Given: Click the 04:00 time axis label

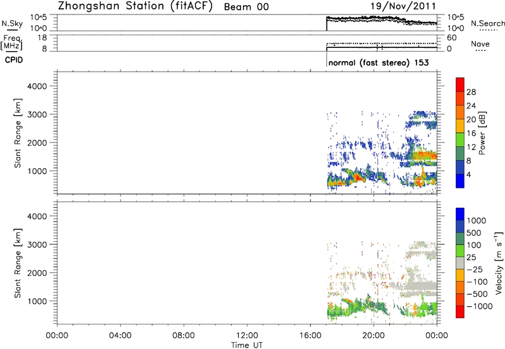Looking at the screenshot, I should (x=120, y=336).
